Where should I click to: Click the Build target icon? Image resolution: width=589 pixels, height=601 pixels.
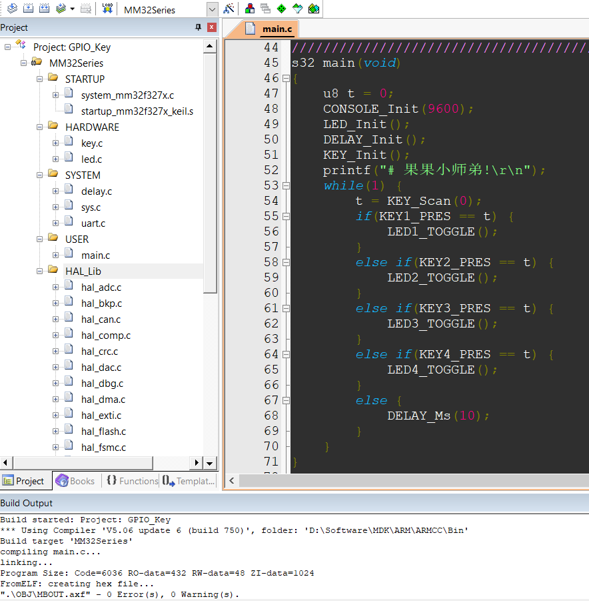[29, 9]
